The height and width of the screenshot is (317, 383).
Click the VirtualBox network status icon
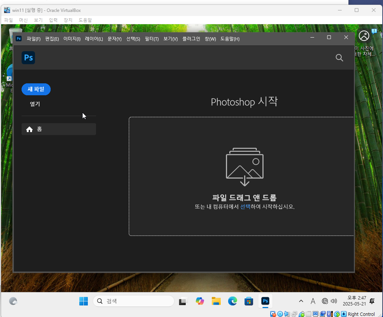pos(294,314)
